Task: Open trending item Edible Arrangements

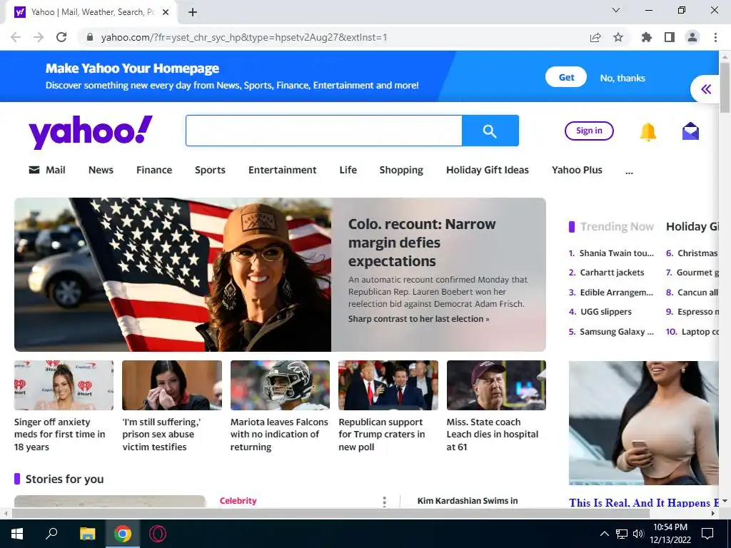Action: pyautogui.click(x=616, y=292)
